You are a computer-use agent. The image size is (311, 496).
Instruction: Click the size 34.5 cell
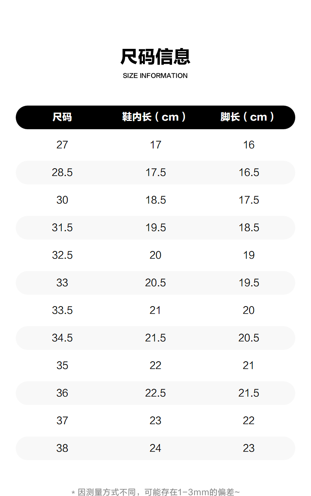(x=62, y=338)
